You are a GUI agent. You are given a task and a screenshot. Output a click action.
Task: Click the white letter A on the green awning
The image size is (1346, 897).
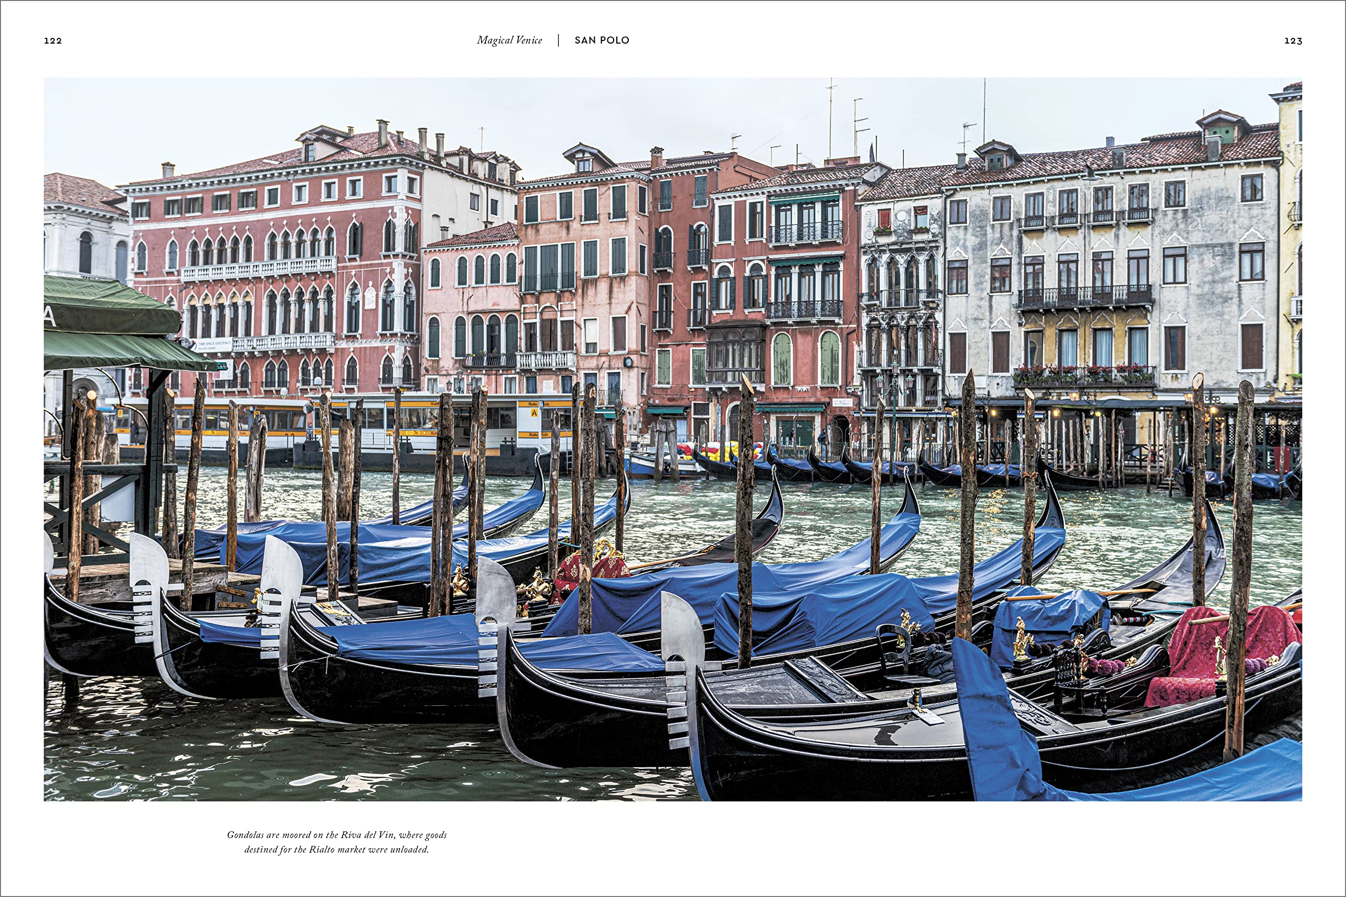pyautogui.click(x=50, y=316)
